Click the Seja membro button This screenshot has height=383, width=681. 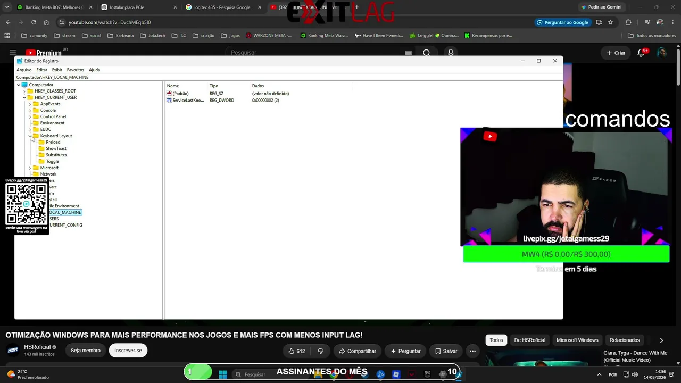point(86,351)
